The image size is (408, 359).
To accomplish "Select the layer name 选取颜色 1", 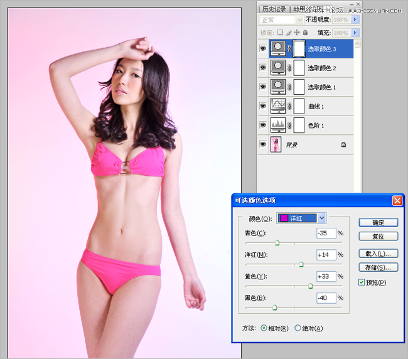I will pos(322,87).
